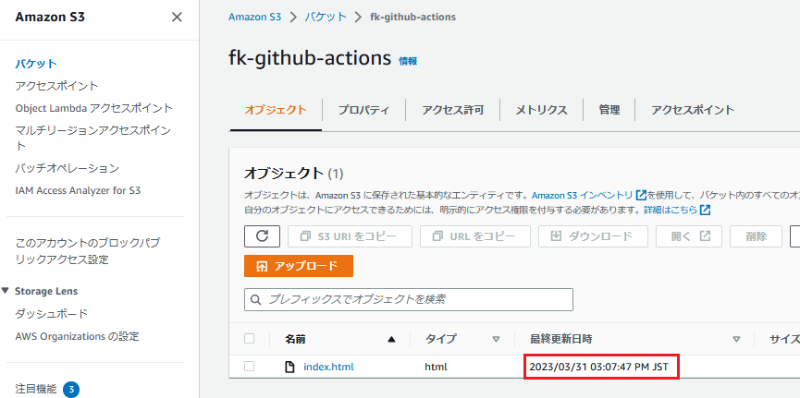Click the タイプ column header
Image resolution: width=800 pixels, height=398 pixels.
coord(441,339)
